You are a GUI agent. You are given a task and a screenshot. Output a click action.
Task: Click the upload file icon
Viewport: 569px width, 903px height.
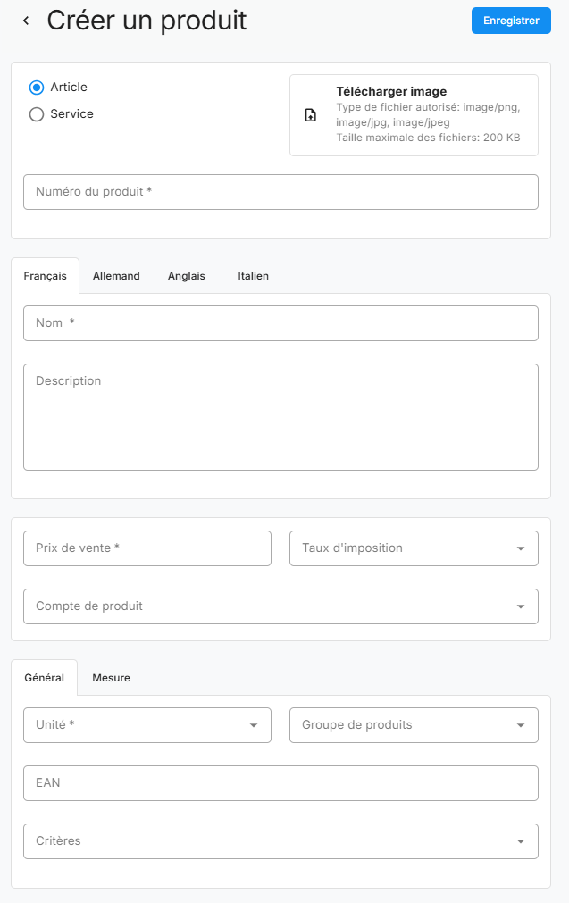point(311,115)
